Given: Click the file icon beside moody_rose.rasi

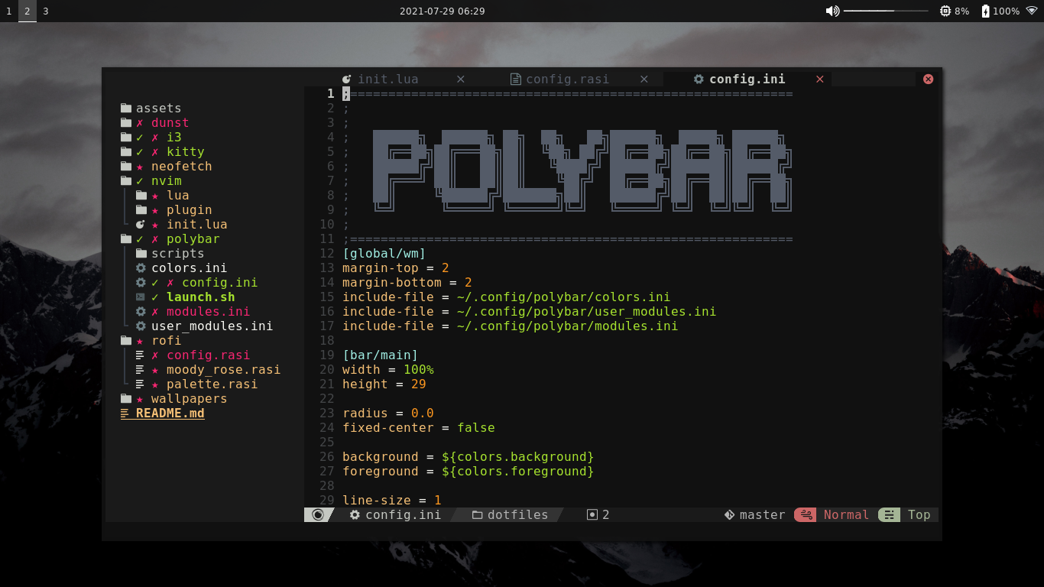Looking at the screenshot, I should coord(140,370).
